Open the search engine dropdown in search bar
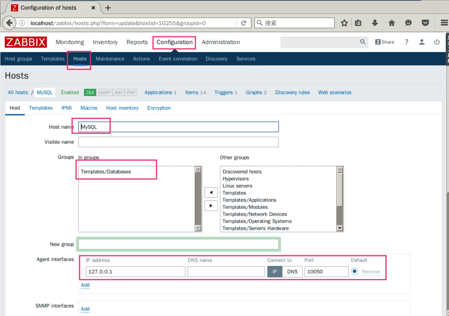Screen dimensions: 449x316 (260, 23)
